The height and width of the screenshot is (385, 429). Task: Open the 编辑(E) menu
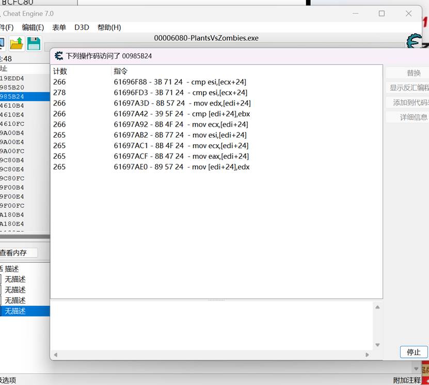click(33, 27)
